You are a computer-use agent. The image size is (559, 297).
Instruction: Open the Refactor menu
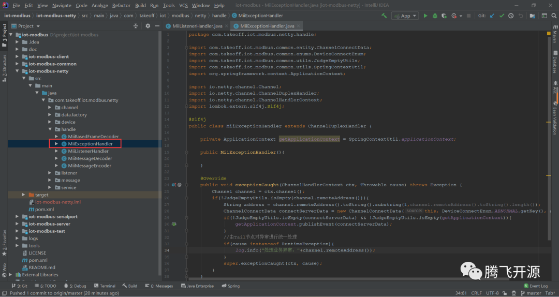[x=121, y=5]
